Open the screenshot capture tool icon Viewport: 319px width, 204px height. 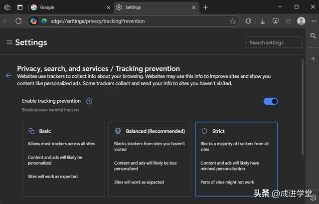point(276,21)
